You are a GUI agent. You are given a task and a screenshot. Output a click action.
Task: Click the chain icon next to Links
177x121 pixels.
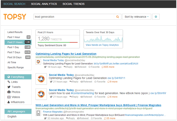9,82
